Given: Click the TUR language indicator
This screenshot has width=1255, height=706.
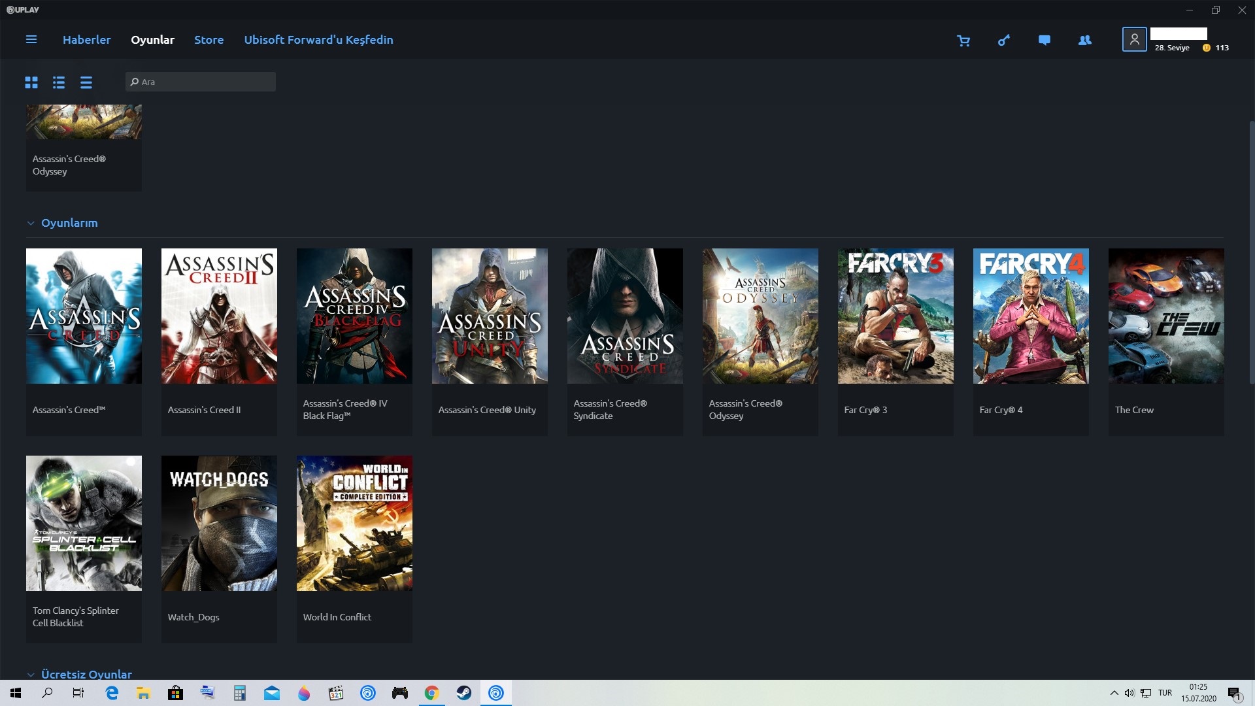Looking at the screenshot, I should (1165, 693).
